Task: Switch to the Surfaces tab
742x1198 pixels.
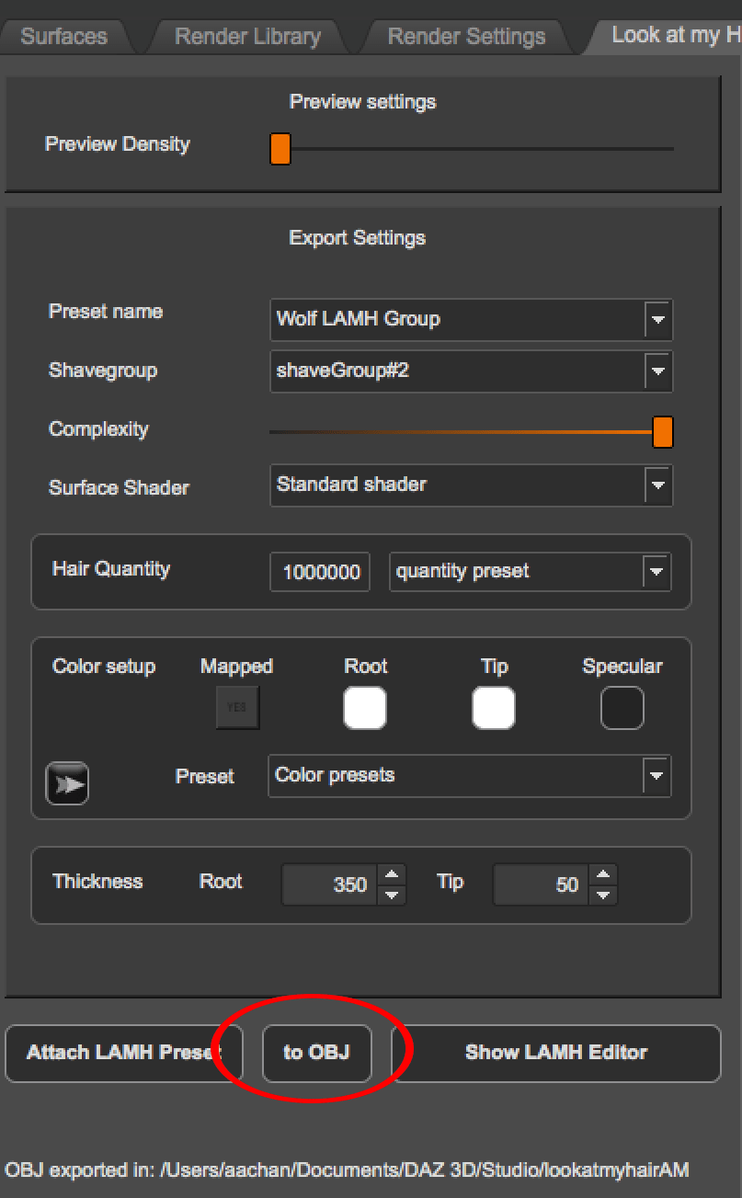Action: pyautogui.click(x=63, y=37)
